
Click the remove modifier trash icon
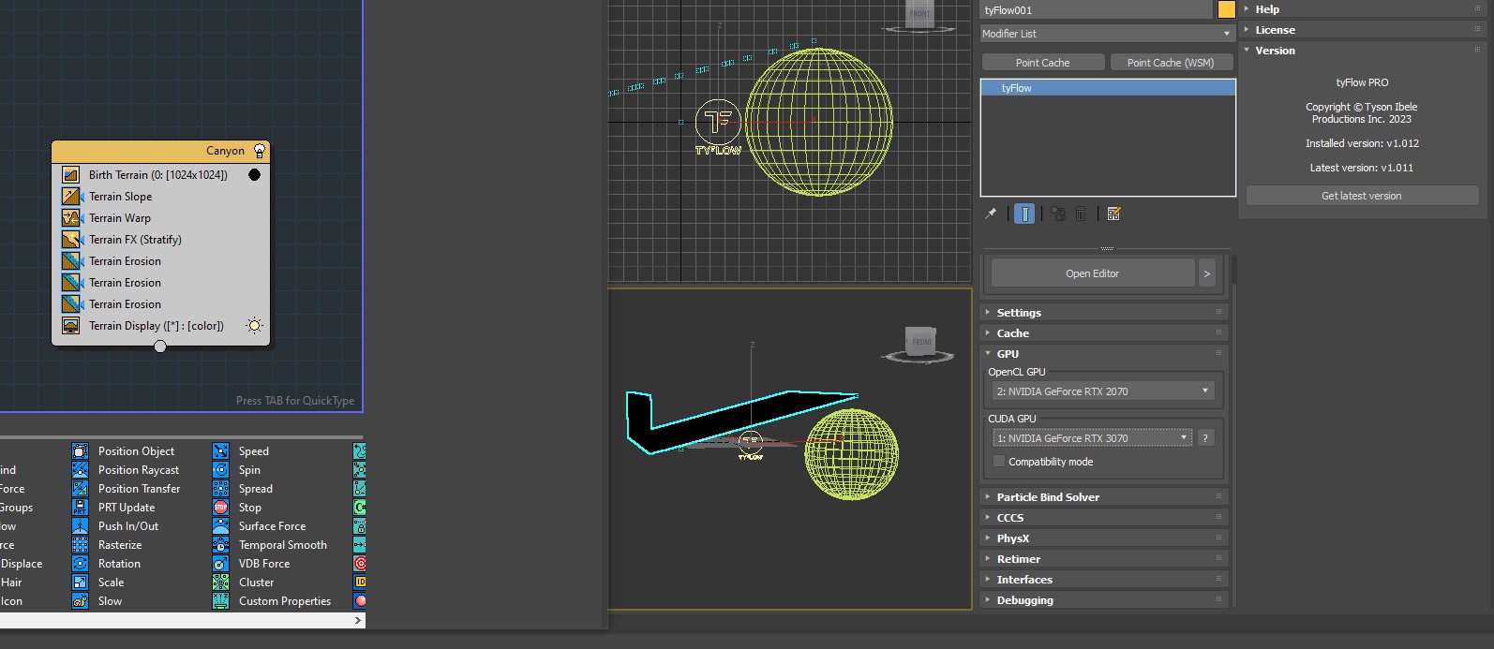click(x=1081, y=214)
